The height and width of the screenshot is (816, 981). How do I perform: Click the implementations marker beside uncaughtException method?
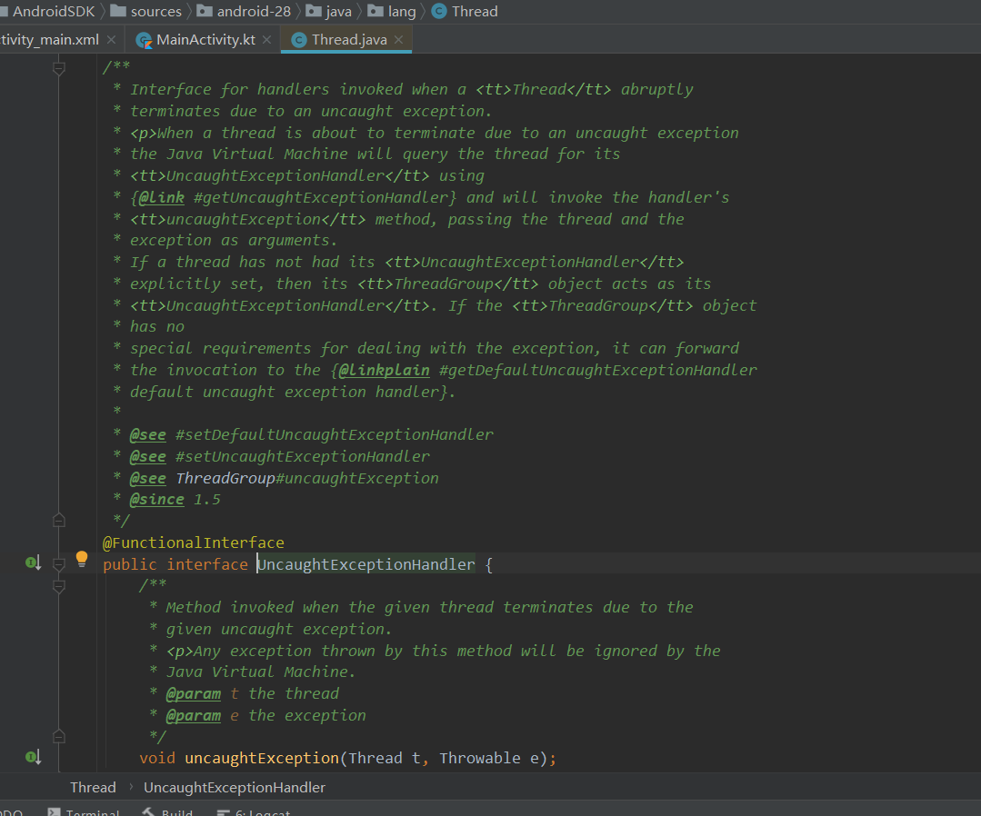(34, 757)
